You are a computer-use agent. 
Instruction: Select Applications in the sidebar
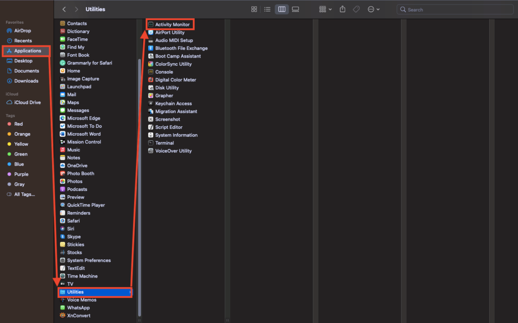(27, 51)
